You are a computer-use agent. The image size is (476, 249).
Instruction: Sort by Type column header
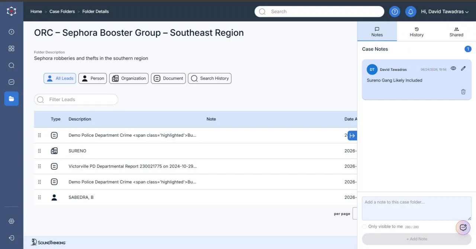click(x=56, y=119)
